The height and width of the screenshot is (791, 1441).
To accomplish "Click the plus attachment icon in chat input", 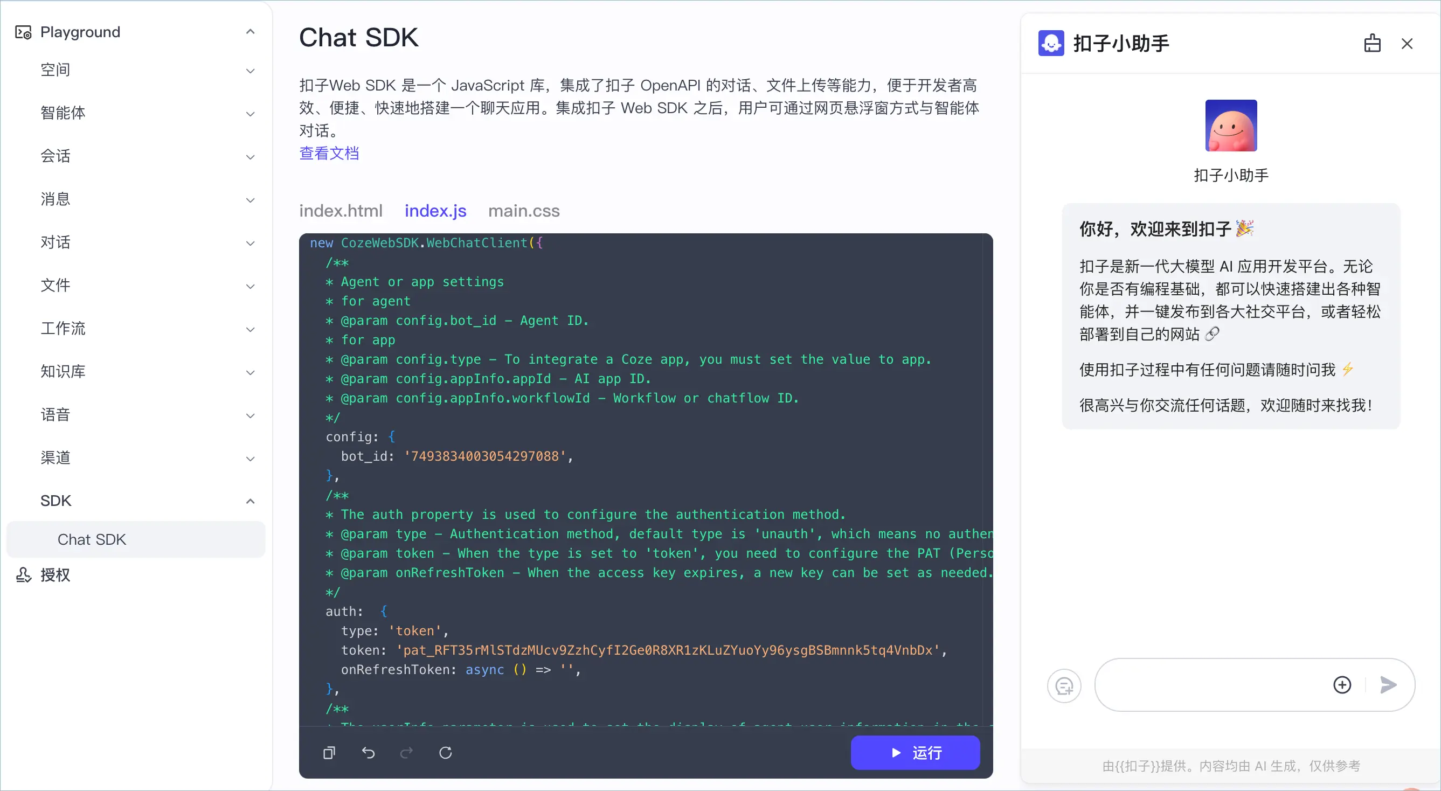I will 1342,685.
